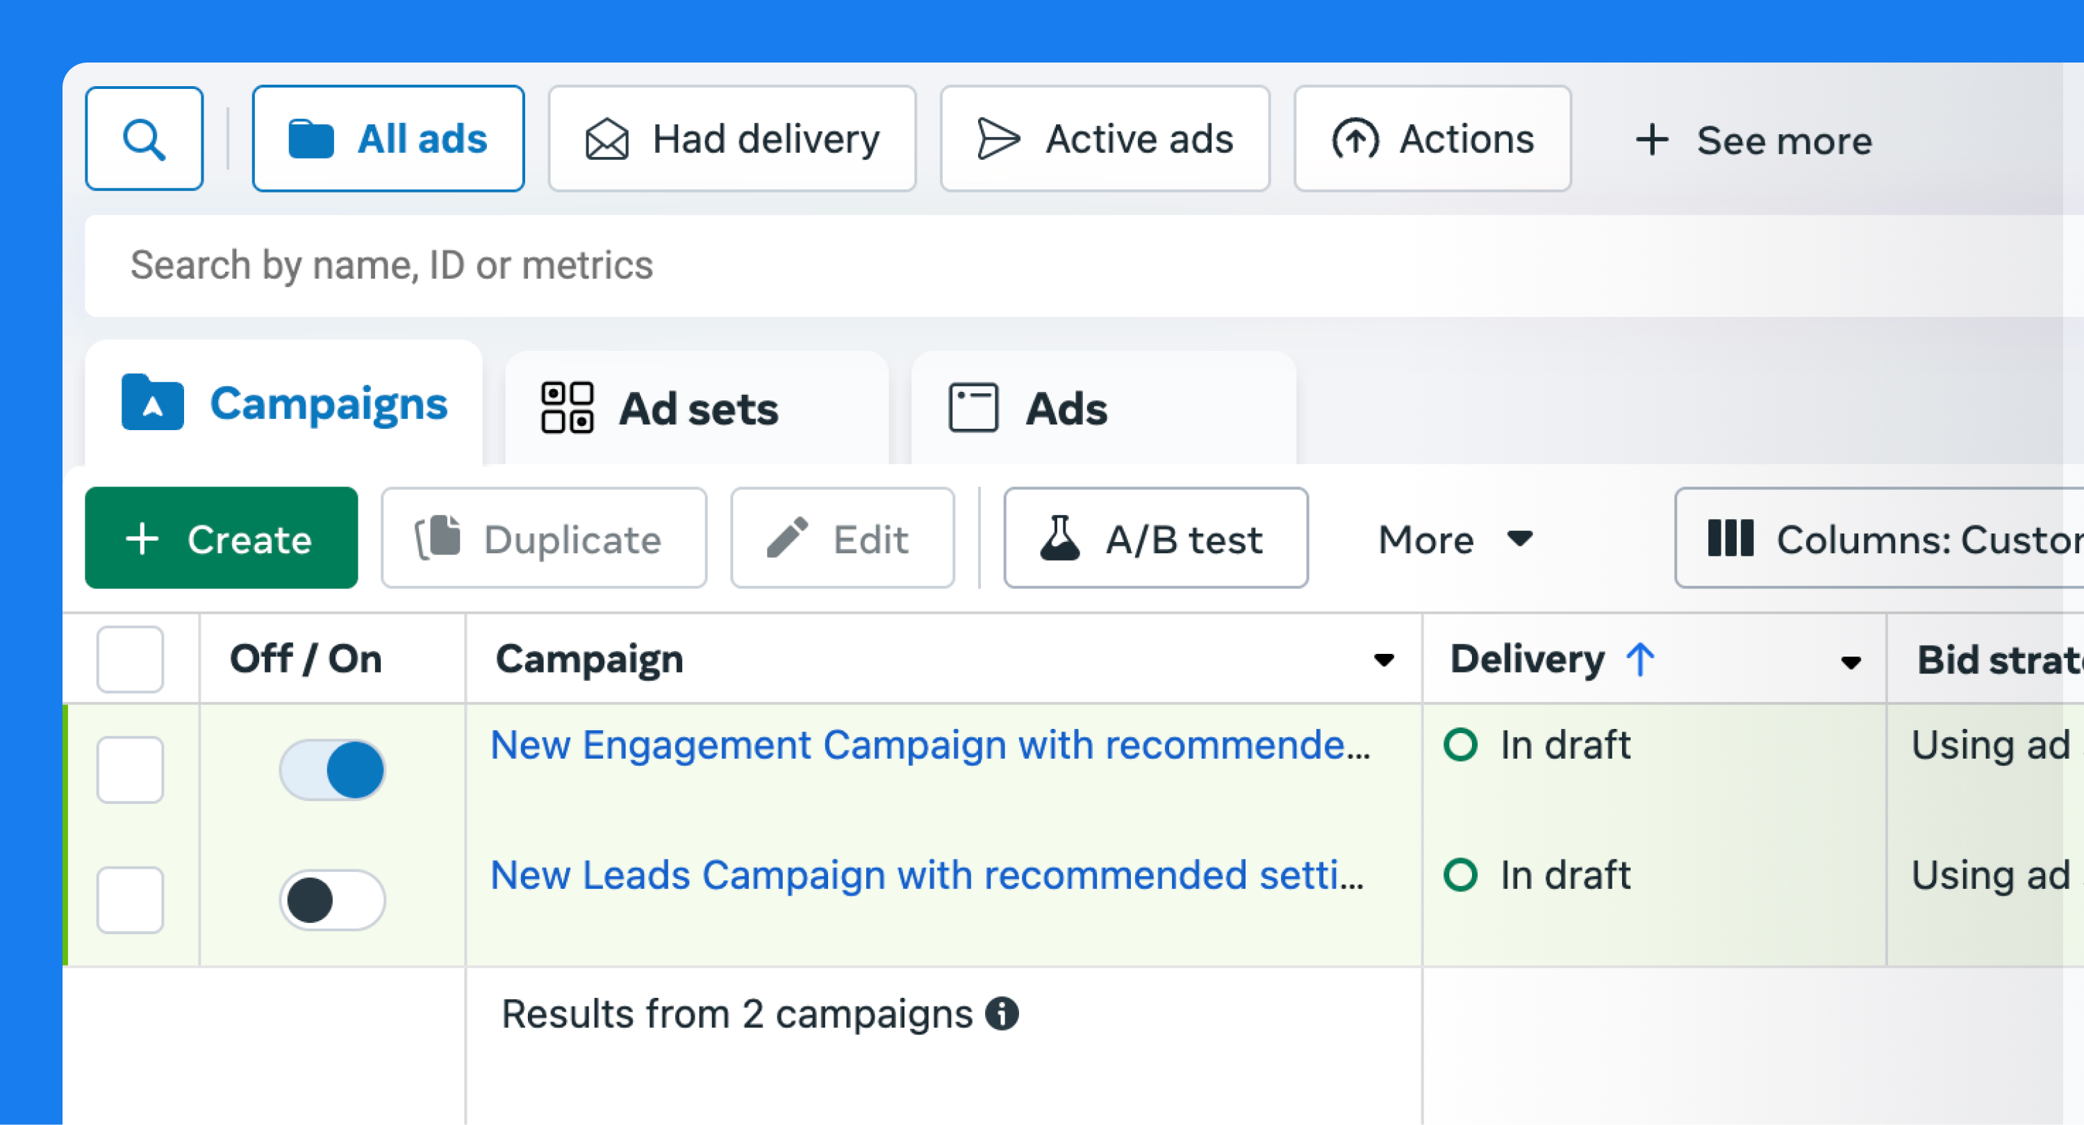
Task: Click the Bid strategy column header
Action: pyautogui.click(x=2000, y=660)
